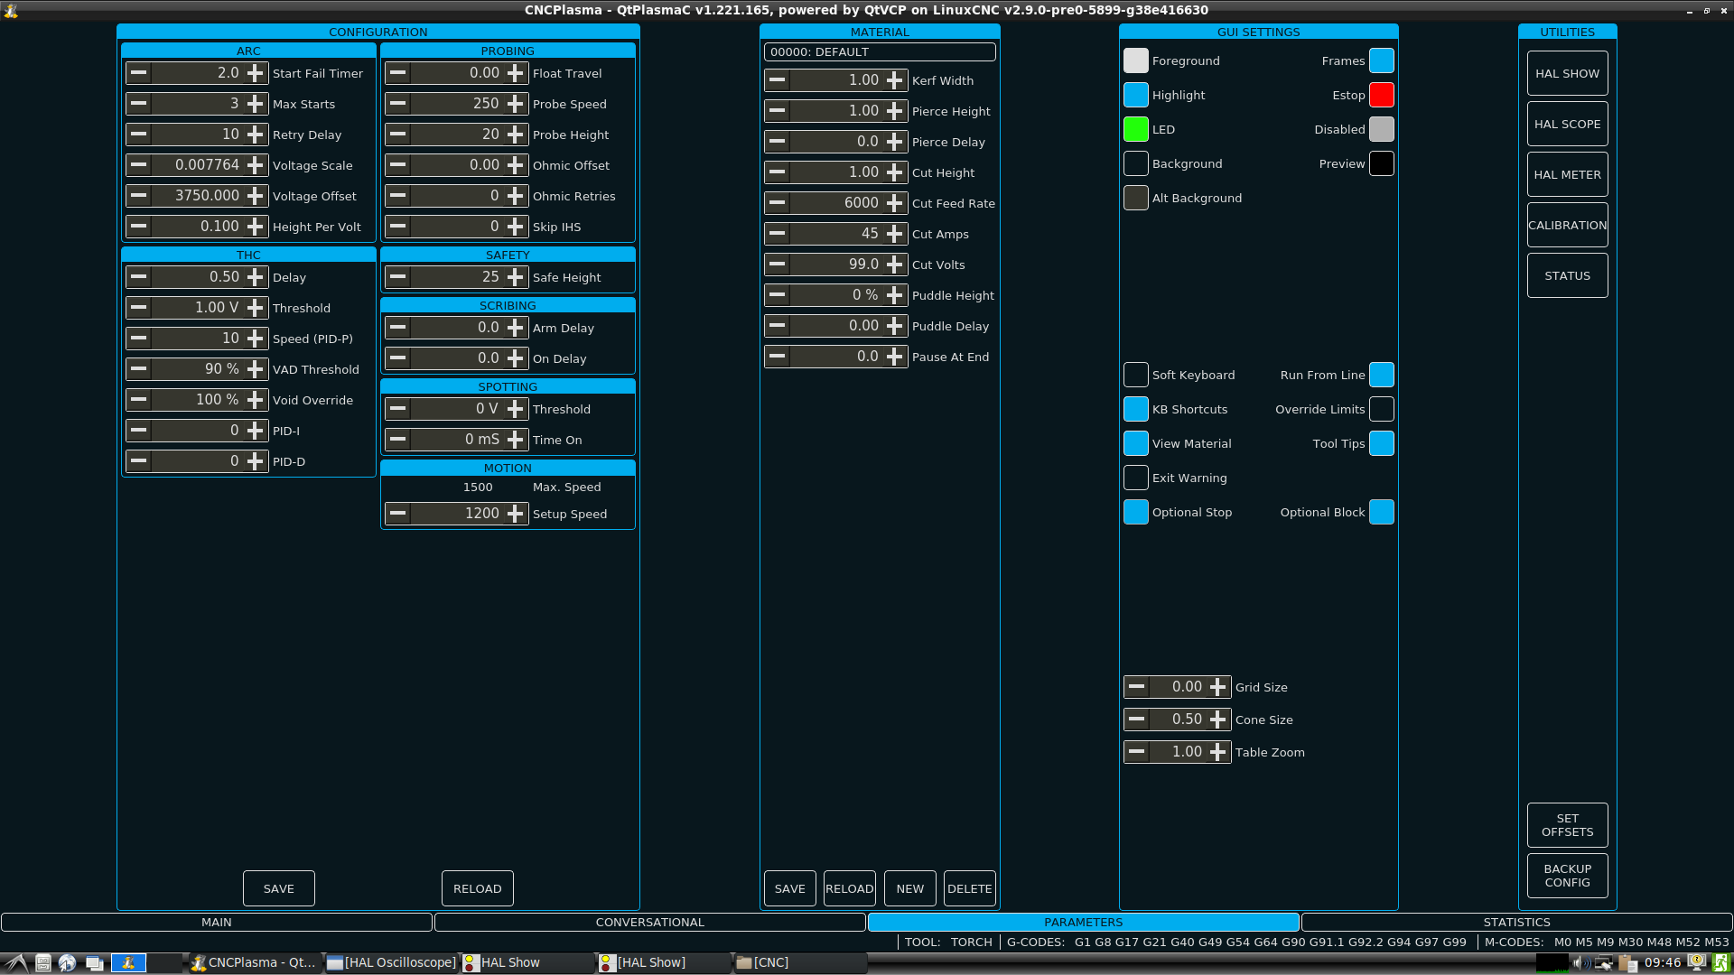Screen dimensions: 1734x975
Task: Decrease Pause At End with minus icon
Action: (x=778, y=357)
